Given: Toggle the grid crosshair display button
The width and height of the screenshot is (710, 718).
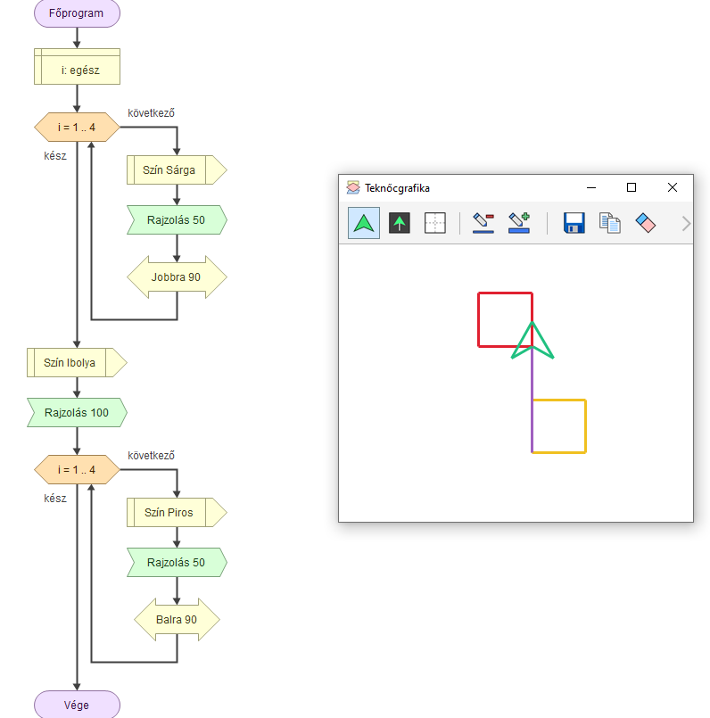Looking at the screenshot, I should pyautogui.click(x=434, y=223).
